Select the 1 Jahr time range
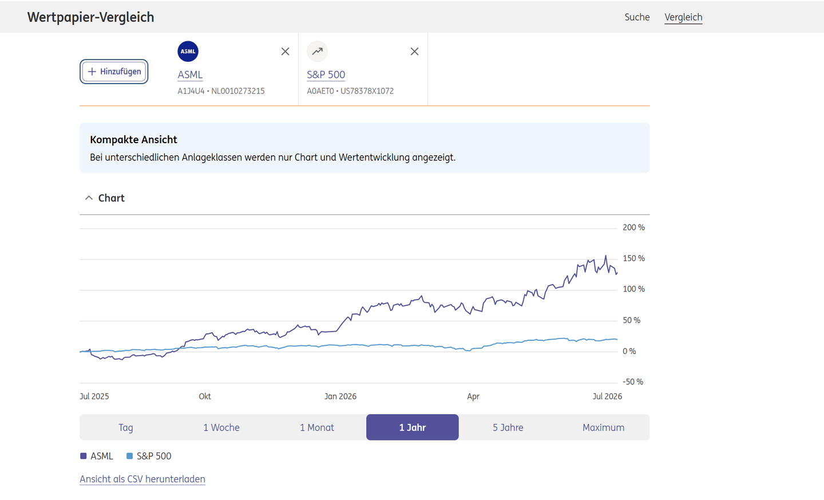 pos(413,427)
